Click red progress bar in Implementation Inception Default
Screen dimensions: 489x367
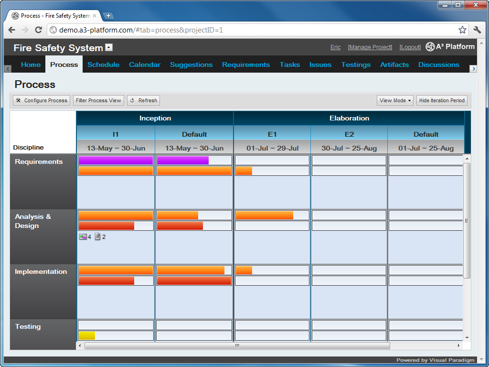194,281
